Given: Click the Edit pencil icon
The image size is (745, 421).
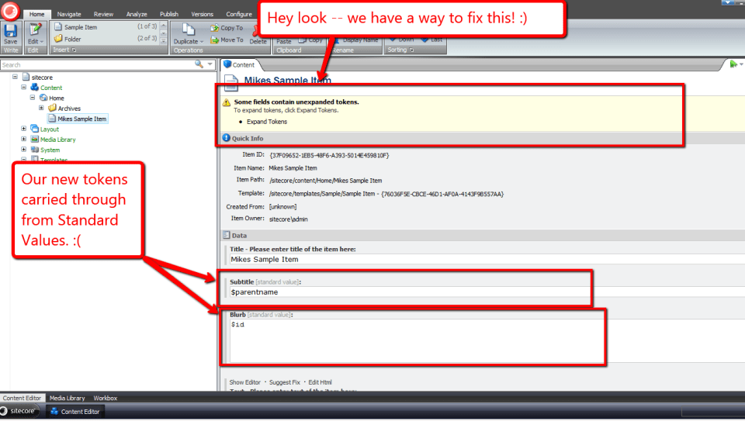Looking at the screenshot, I should pyautogui.click(x=35, y=31).
